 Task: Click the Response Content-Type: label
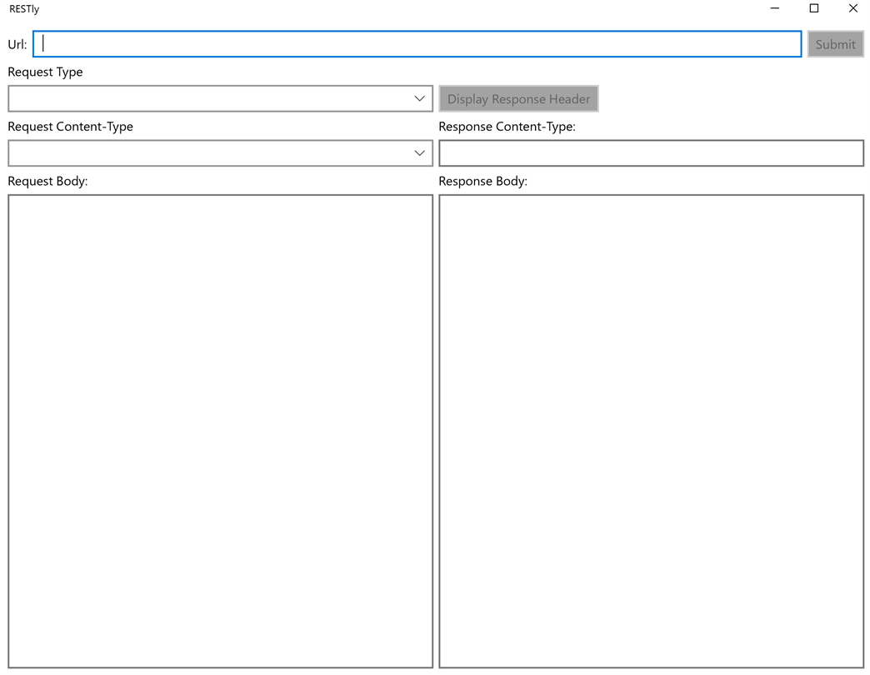[x=507, y=127]
